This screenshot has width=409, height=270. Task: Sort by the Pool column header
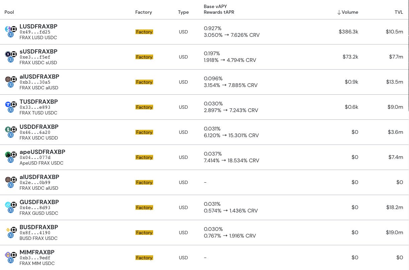point(9,12)
